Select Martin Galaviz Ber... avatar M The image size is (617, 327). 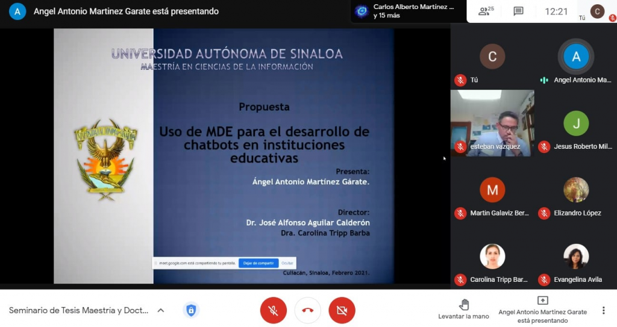coord(492,190)
